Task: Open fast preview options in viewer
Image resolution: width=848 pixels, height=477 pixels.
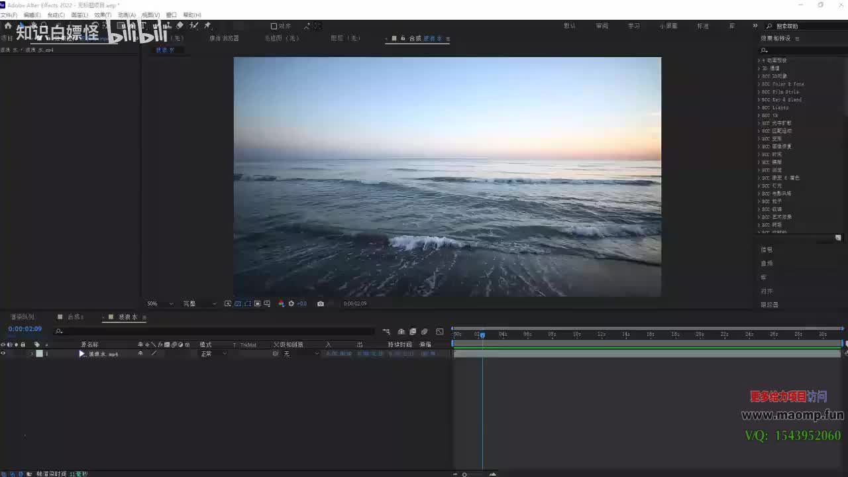Action: point(228,303)
